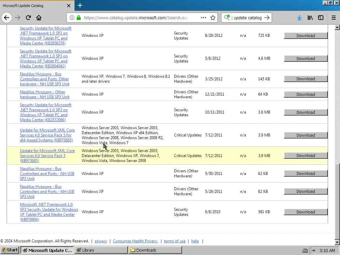Open the help footer link
Screen dimensions: 340x255
point(195,241)
